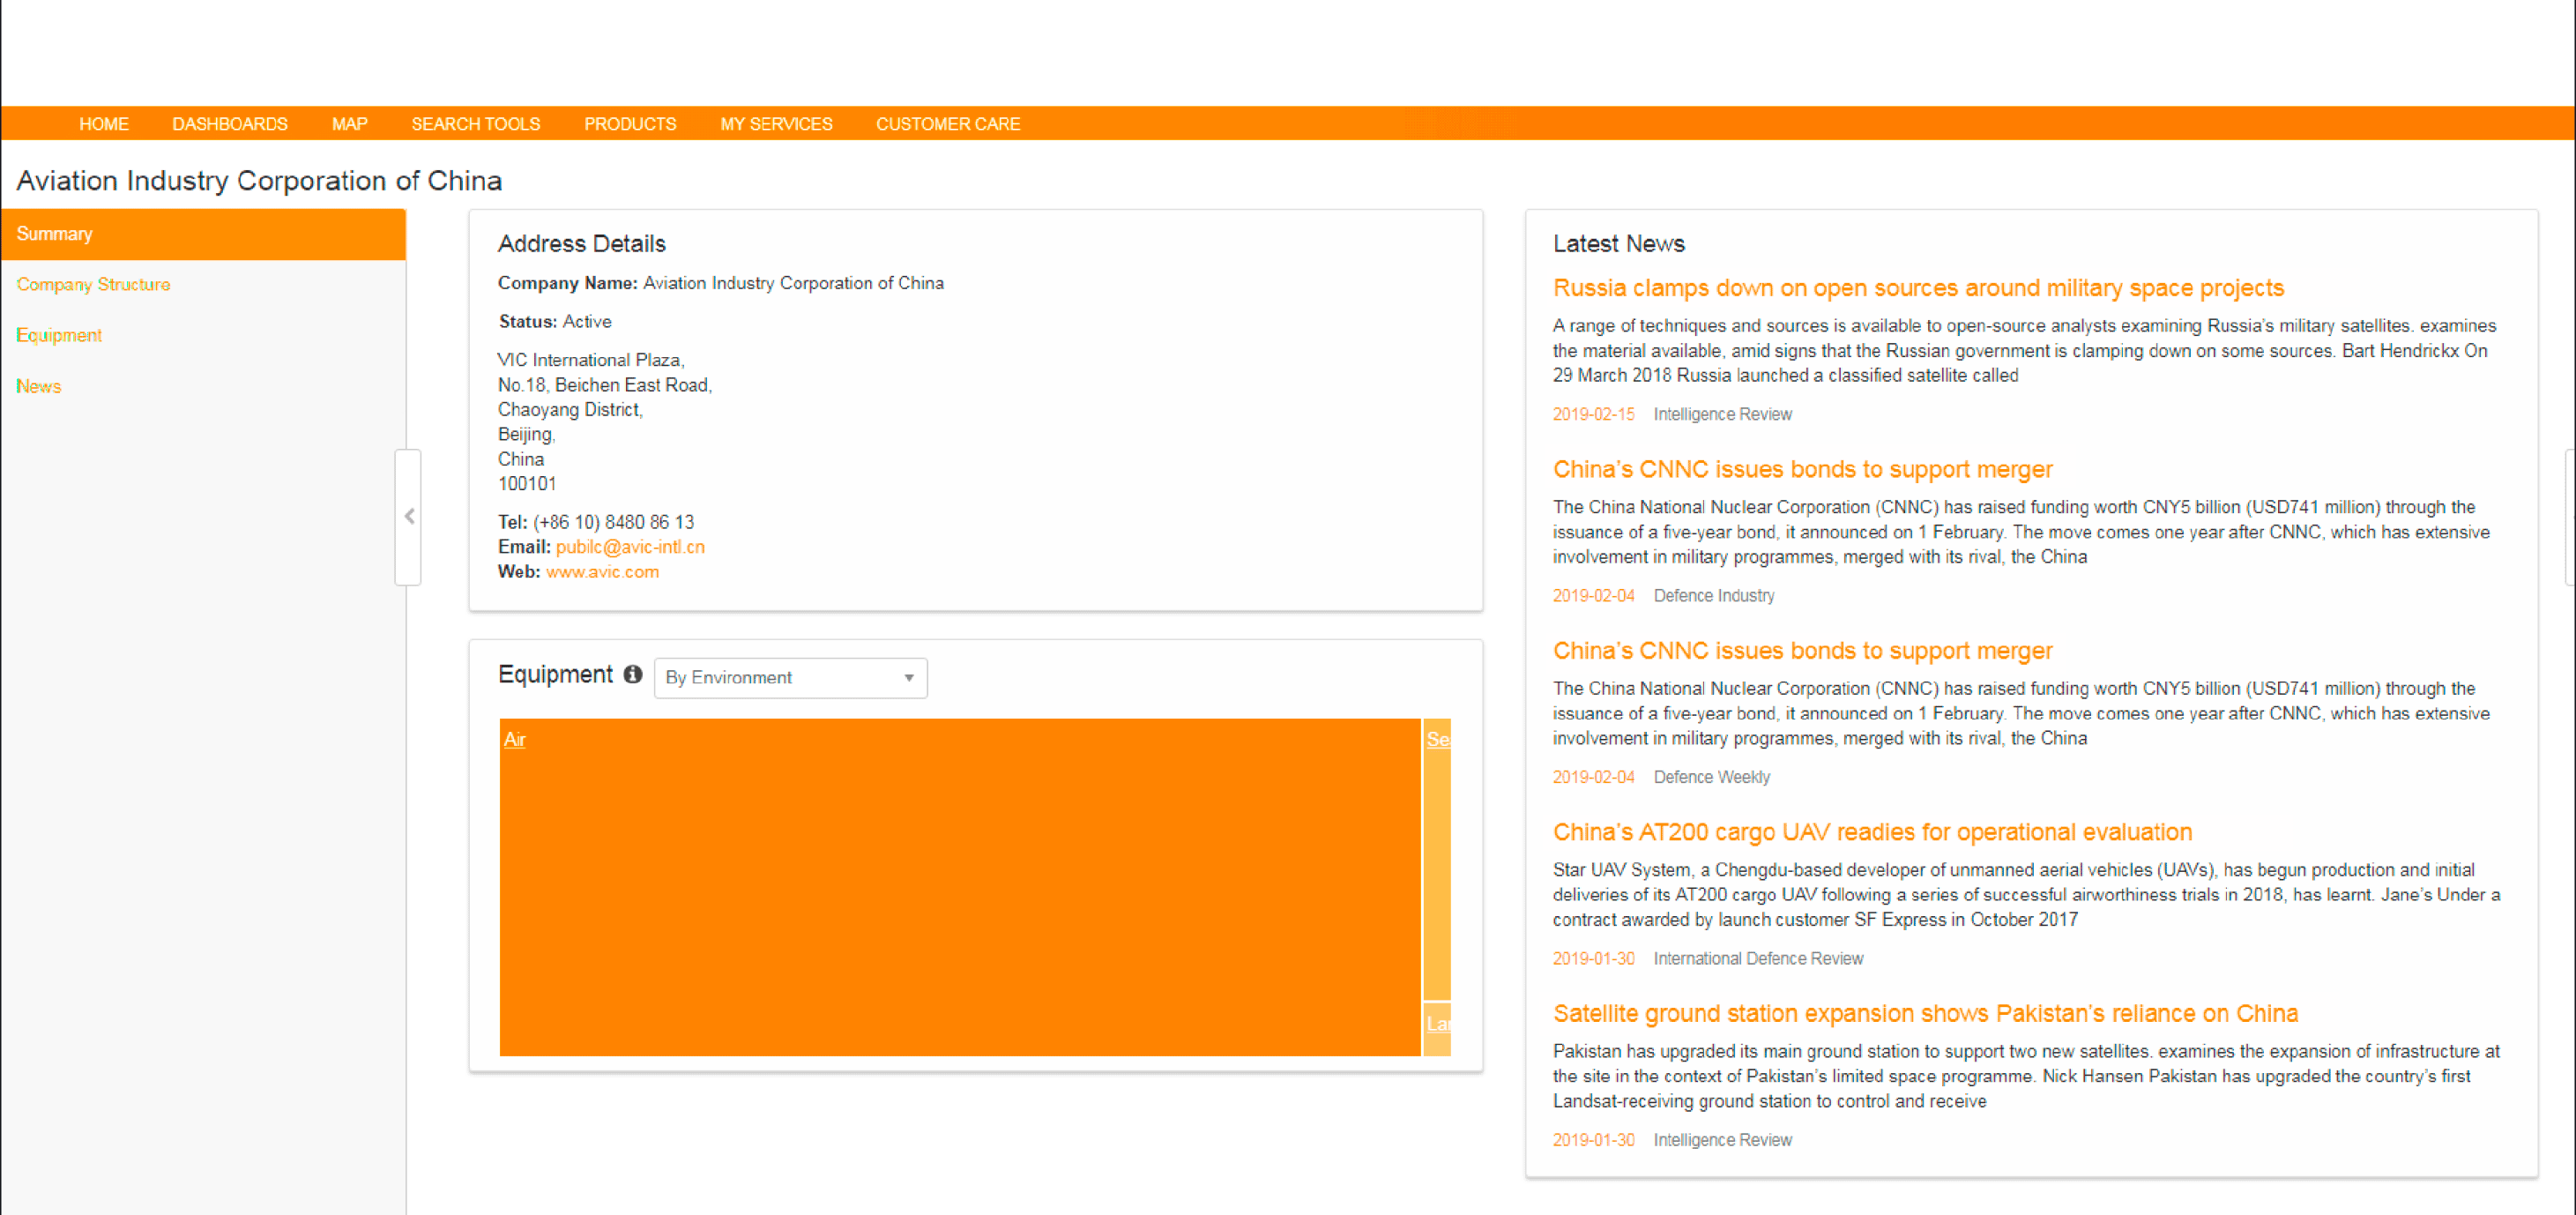This screenshot has height=1215, width=2576.
Task: Open the www.avic.com web link
Action: coord(602,572)
